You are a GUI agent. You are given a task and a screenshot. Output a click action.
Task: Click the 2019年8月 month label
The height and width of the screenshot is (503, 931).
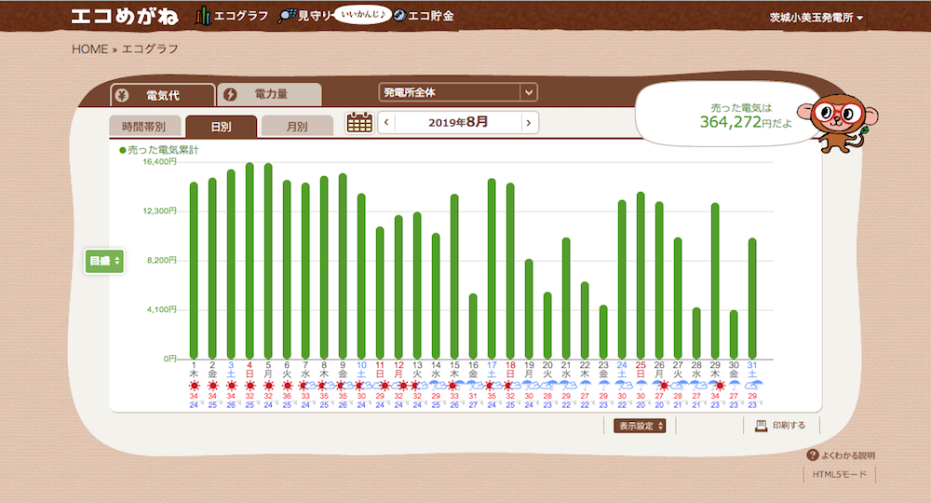pos(458,122)
